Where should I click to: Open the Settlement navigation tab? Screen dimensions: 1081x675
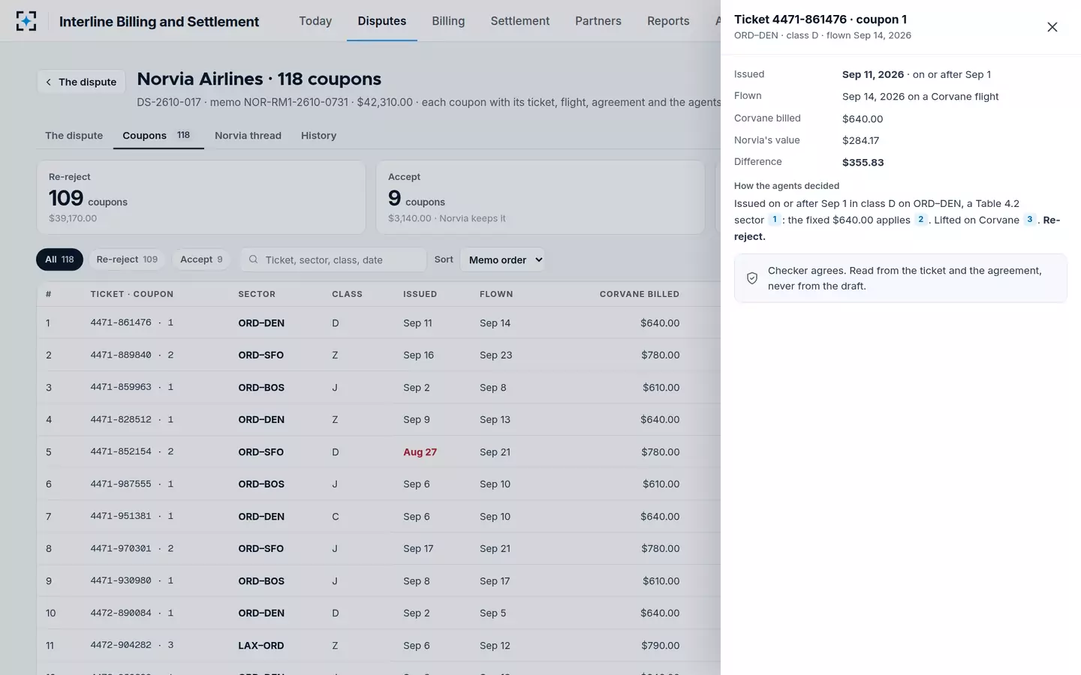[x=520, y=21]
